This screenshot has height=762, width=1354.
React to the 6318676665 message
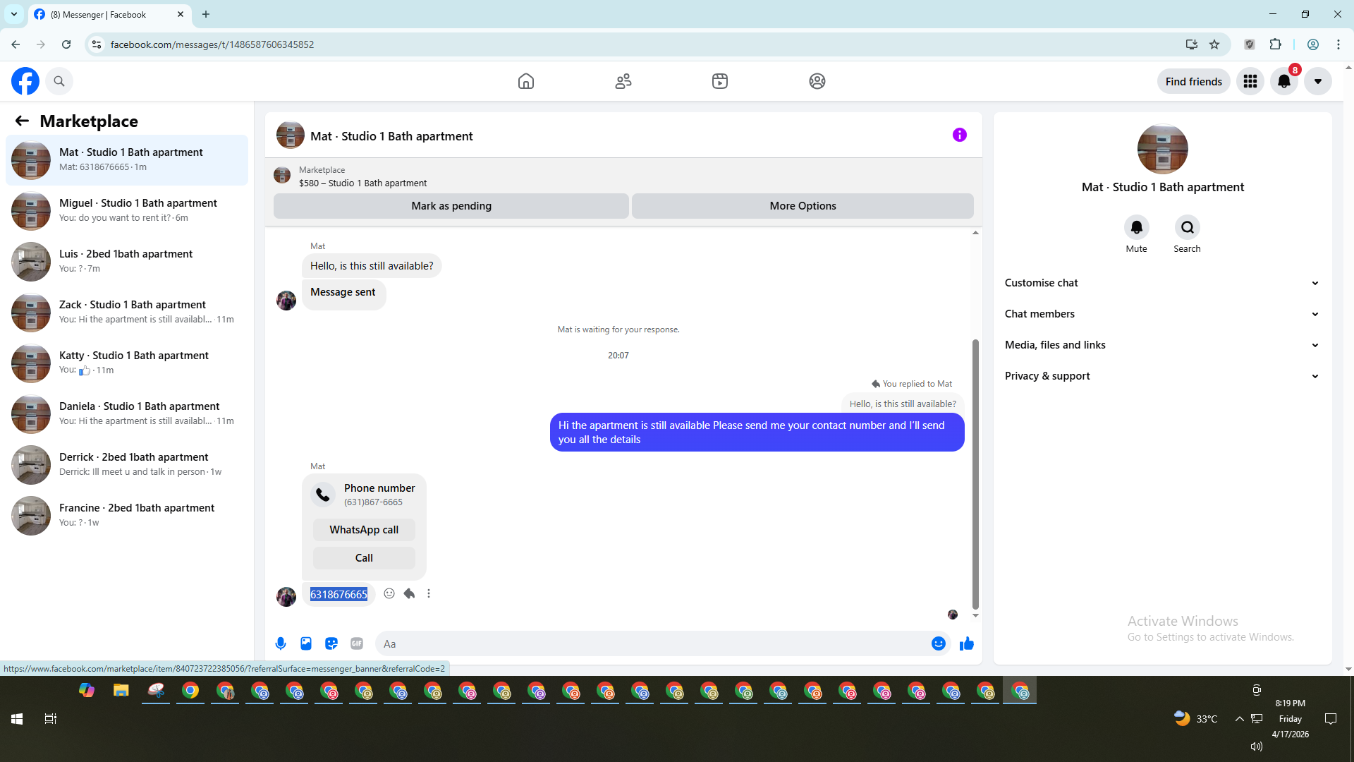389,593
